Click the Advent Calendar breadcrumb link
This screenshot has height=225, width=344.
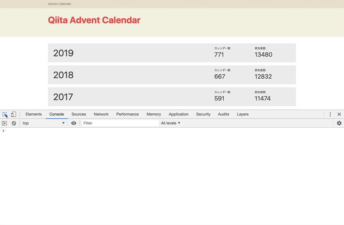point(60,4)
